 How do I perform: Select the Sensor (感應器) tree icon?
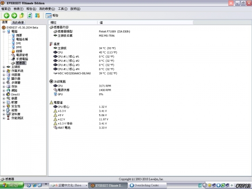tap(13, 63)
